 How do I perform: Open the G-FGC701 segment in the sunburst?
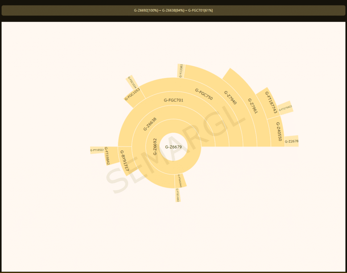click(x=173, y=100)
